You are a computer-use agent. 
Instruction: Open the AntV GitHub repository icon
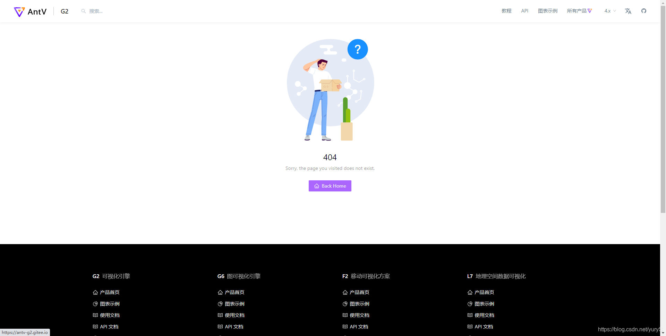tap(644, 11)
